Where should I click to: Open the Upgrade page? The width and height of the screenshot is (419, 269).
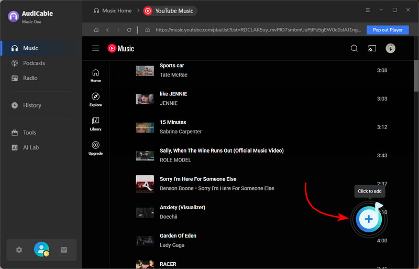96,148
